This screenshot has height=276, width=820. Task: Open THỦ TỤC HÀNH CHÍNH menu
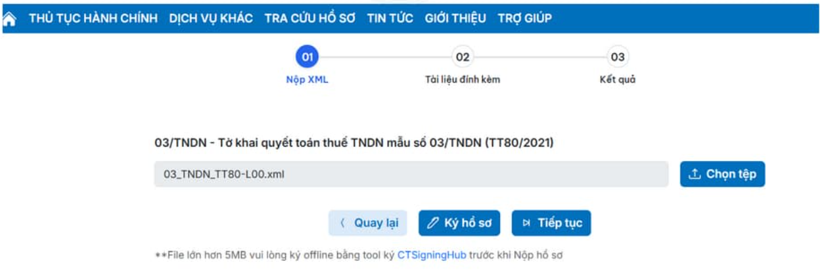point(93,18)
